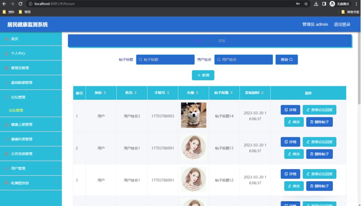The width and height of the screenshot is (361, 206).
Task: Click the person icon beside 个人中心
Action: click(x=7, y=53)
